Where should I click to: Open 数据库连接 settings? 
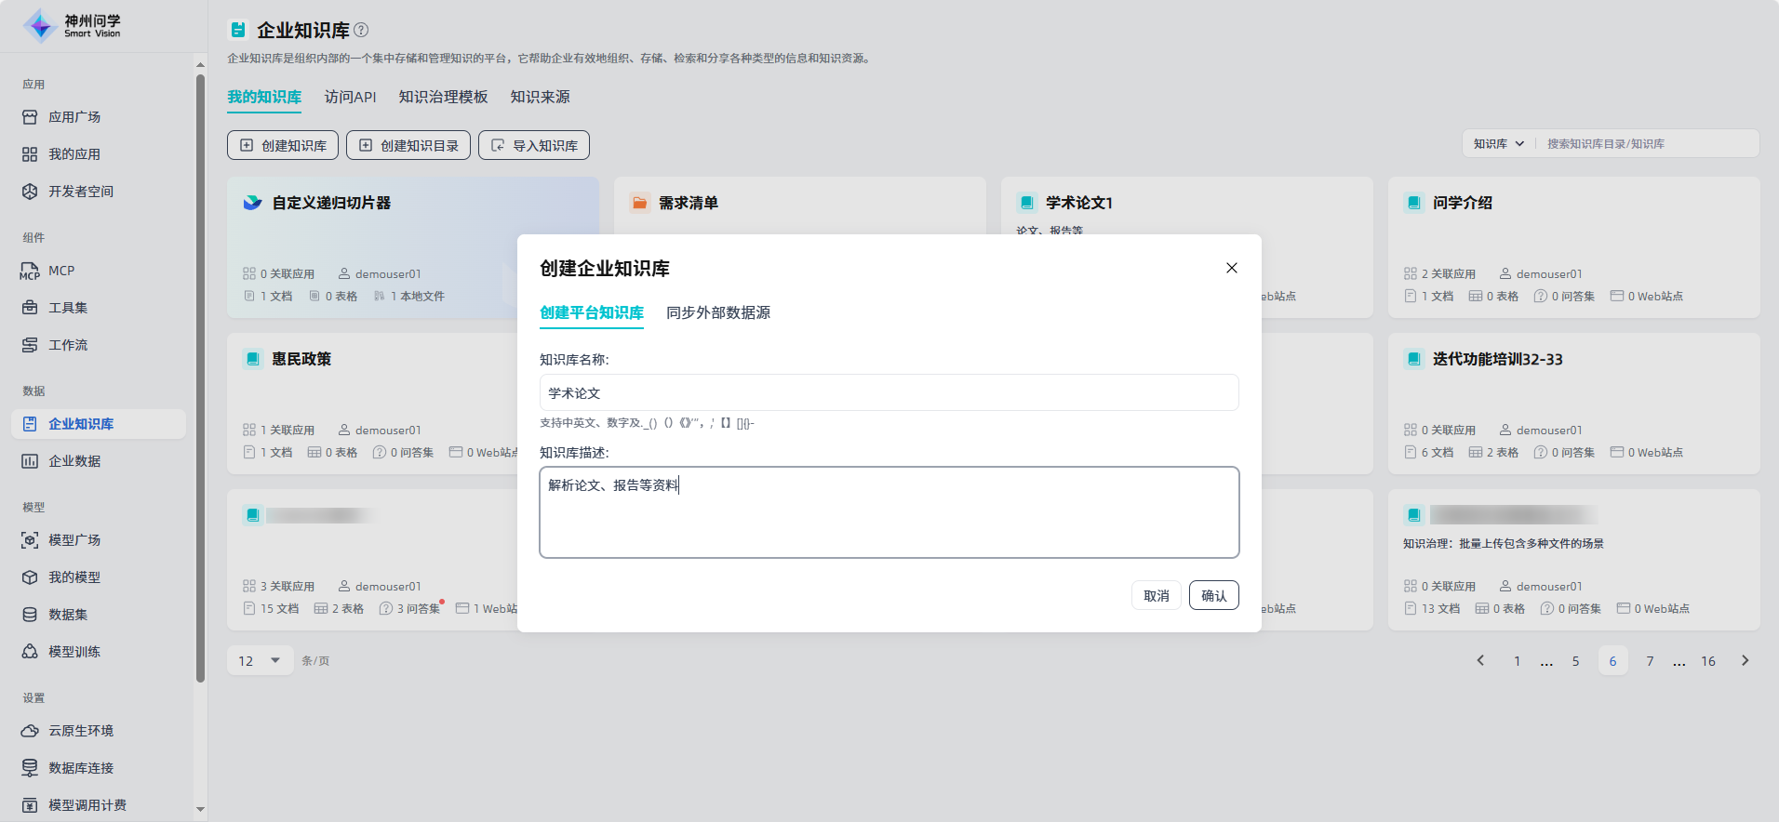pyautogui.click(x=80, y=768)
